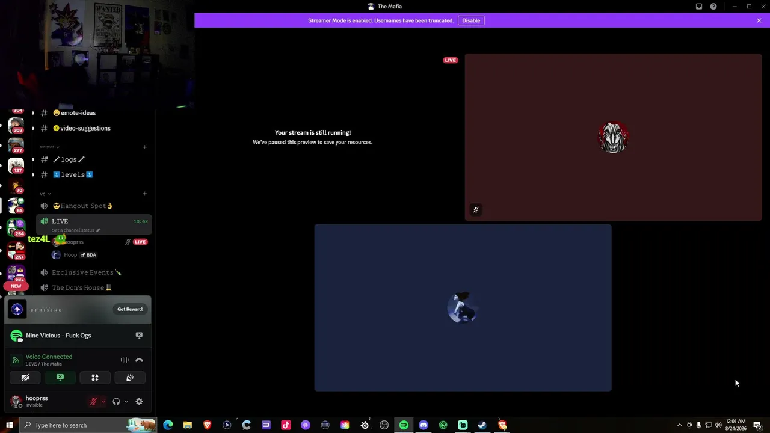Open the Uprising quest icon

coord(17,309)
